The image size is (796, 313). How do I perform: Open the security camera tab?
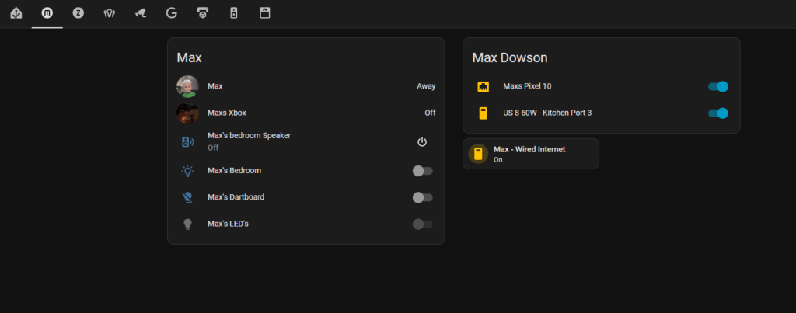[140, 12]
